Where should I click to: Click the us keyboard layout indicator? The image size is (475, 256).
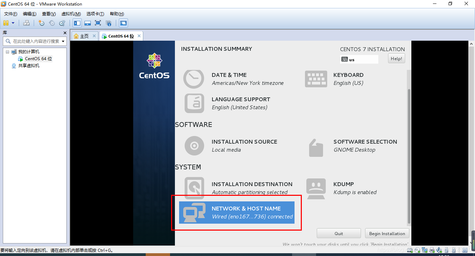359,59
